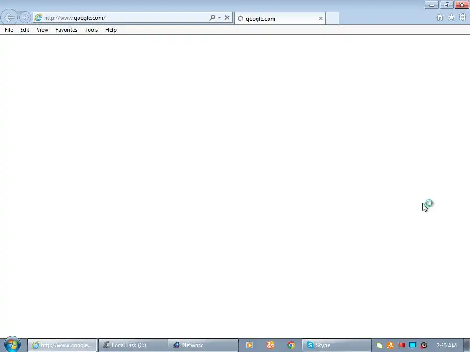The height and width of the screenshot is (352, 470).
Task: Open the Favorites menu
Action: (x=66, y=30)
